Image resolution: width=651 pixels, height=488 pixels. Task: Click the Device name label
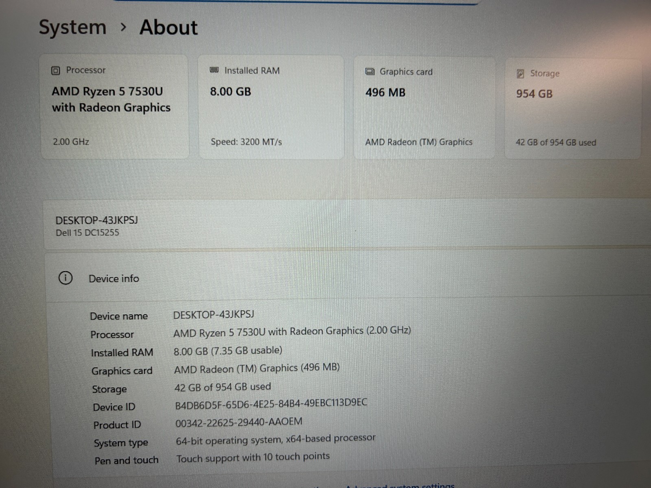tap(119, 316)
